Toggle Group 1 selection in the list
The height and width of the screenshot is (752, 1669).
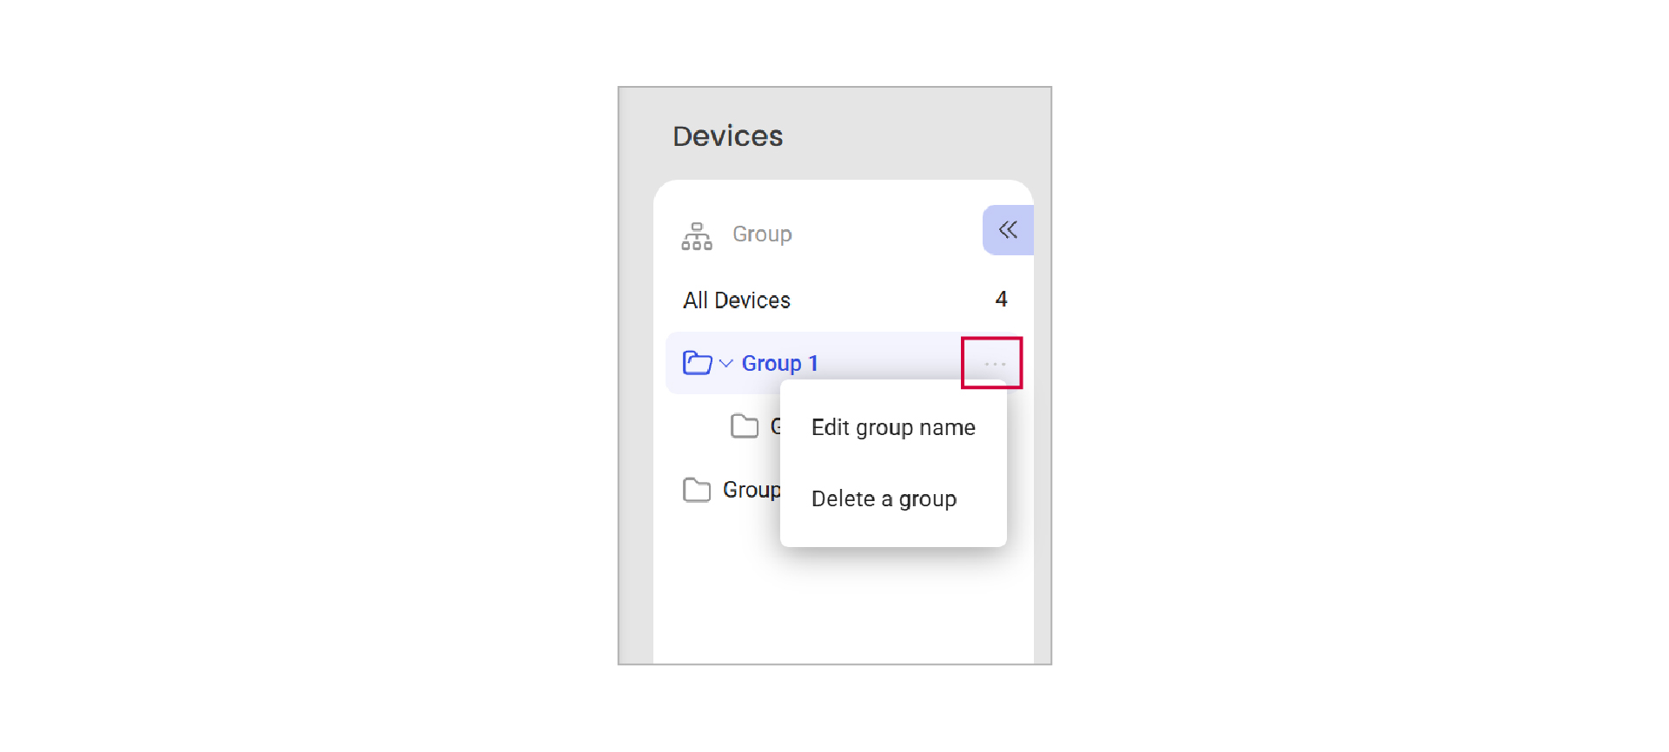779,362
